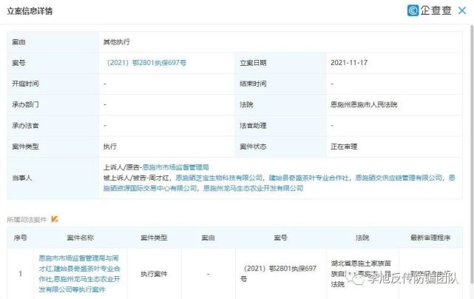Select the court name 恩施州恩施市人民法院
Screen dimensions: 474x299
[x=364, y=104]
